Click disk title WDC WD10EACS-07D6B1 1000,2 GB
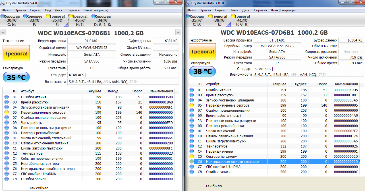Image resolution: width=365 pixels, height=191 pixels. tap(91, 33)
